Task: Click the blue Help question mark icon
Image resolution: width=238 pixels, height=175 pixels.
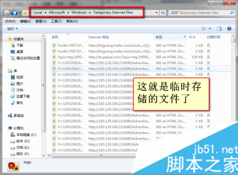Action: coord(229,28)
